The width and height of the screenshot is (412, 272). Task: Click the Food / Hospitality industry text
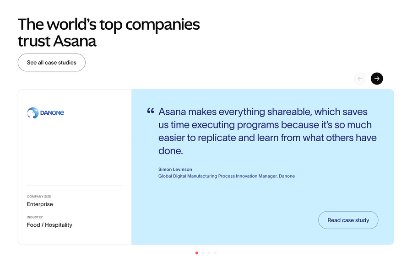point(49,224)
